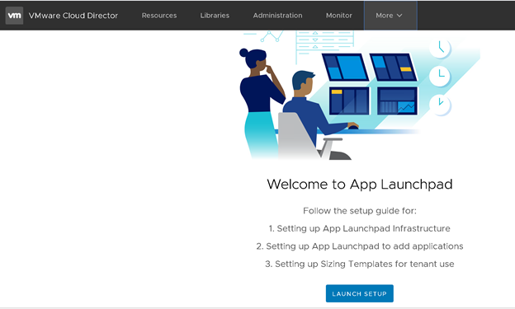Switch to the Monitor view
The height and width of the screenshot is (309, 515).
(x=338, y=16)
